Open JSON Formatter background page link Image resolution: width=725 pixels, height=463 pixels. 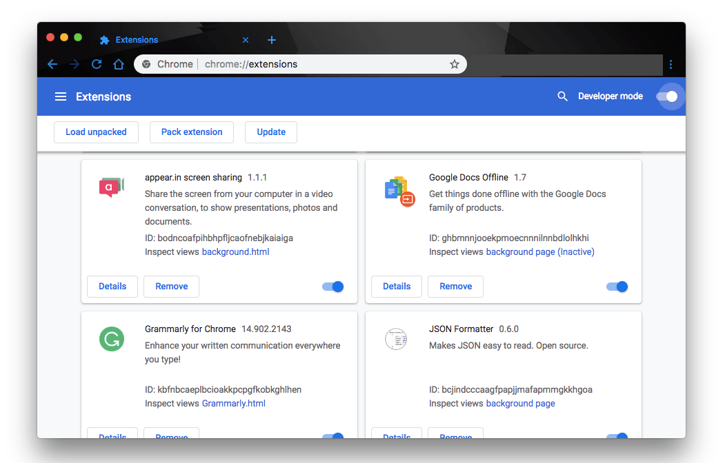520,404
